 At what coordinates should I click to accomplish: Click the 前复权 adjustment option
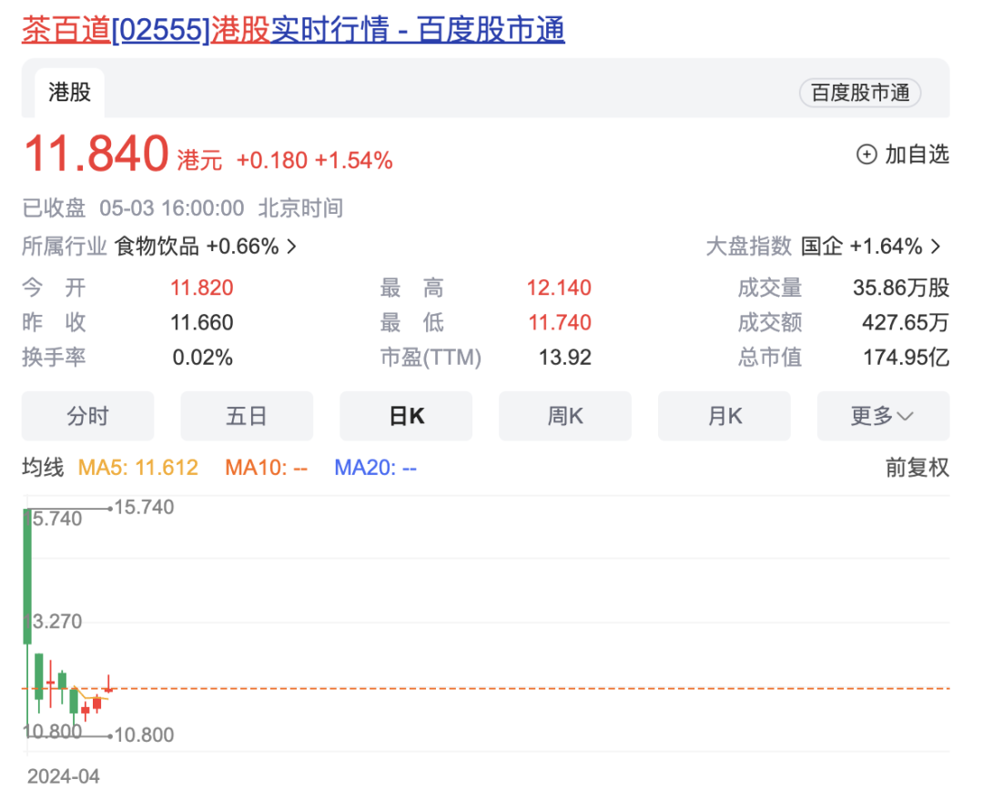(x=917, y=468)
